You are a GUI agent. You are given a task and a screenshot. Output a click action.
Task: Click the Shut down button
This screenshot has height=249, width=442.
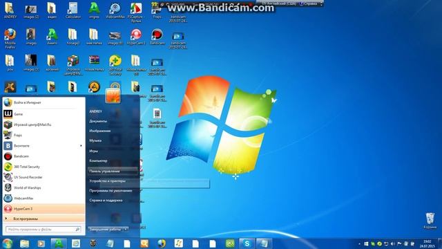[106, 230]
